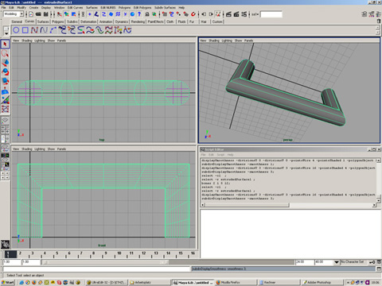Screen dimensions: 382x286
Task: Select the Pencil Curve tool on shelf
Action: [53, 30]
